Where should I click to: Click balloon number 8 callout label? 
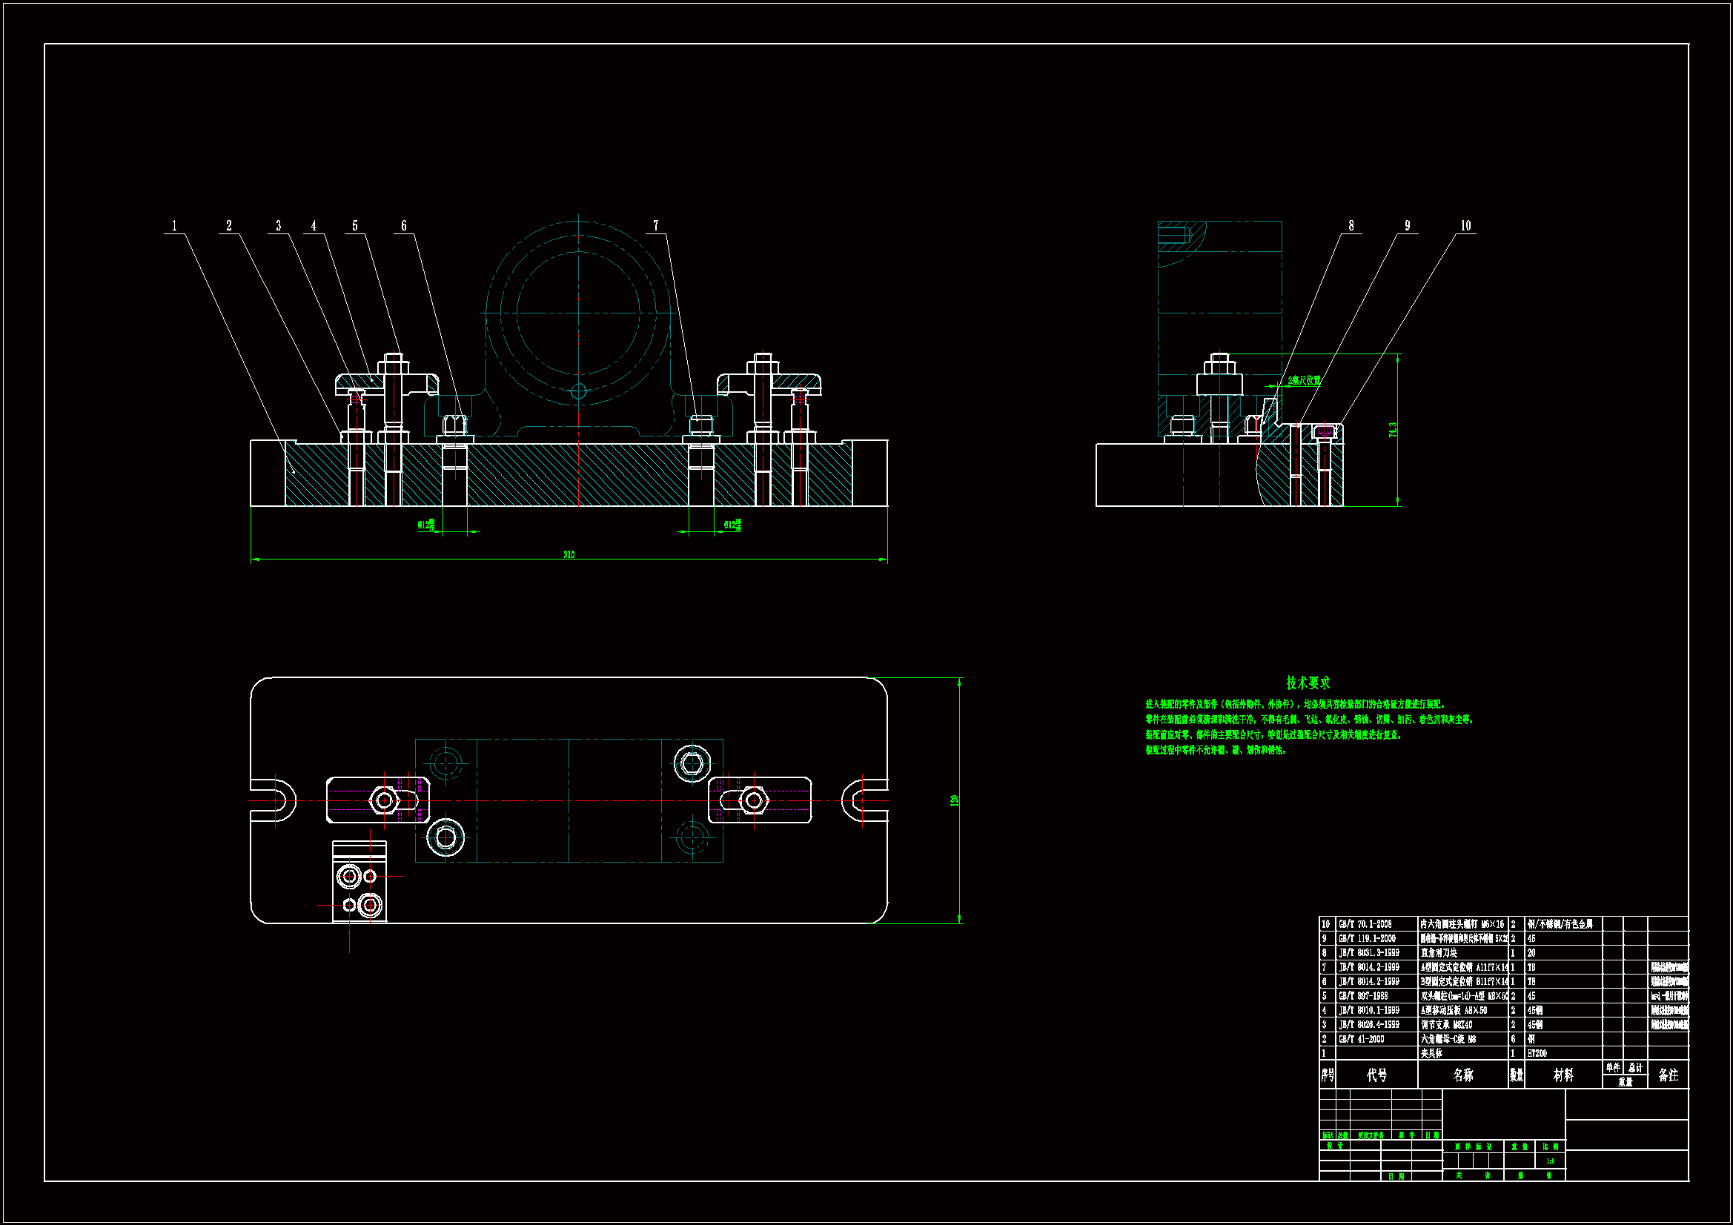1351,226
